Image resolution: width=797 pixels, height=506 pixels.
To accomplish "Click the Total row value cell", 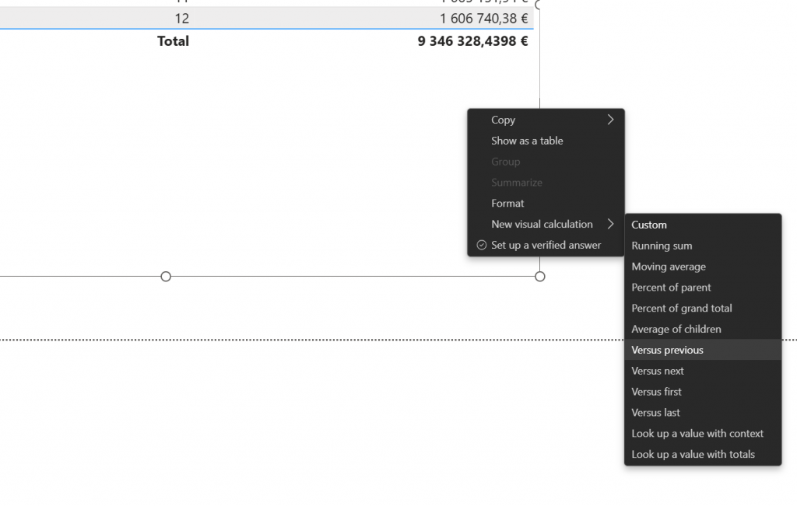I will pos(472,41).
